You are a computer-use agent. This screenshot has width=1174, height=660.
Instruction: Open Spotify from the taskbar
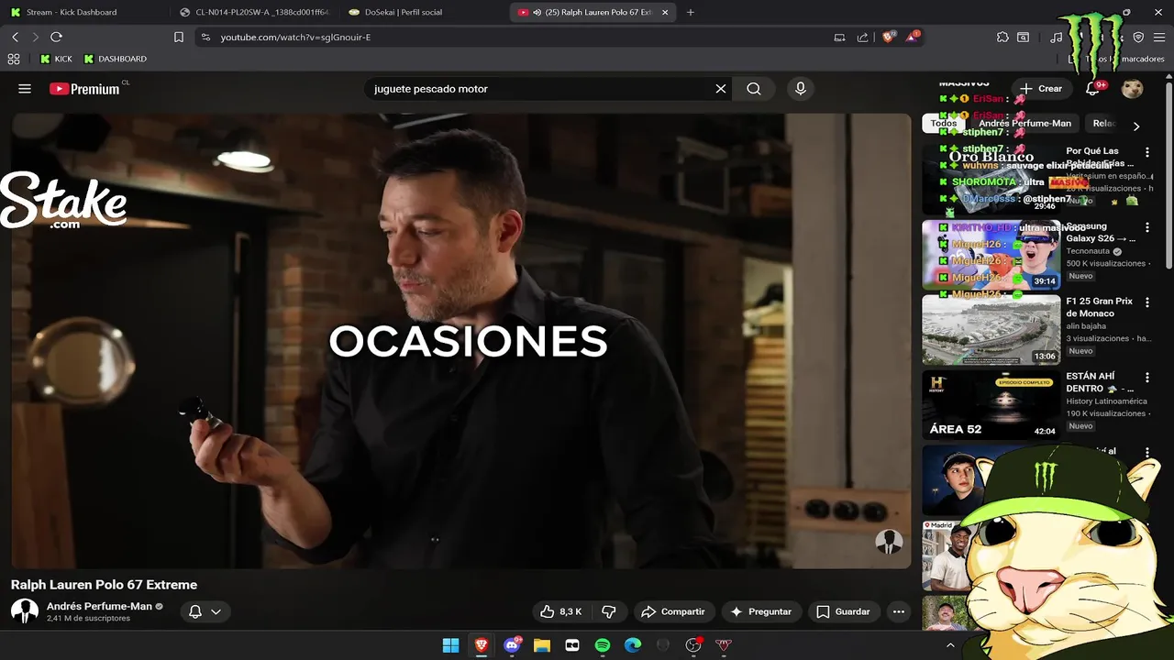pyautogui.click(x=603, y=645)
